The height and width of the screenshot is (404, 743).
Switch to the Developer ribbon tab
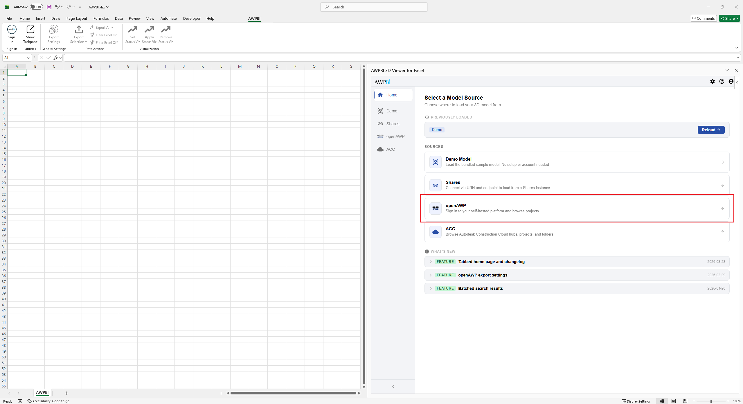click(x=192, y=18)
